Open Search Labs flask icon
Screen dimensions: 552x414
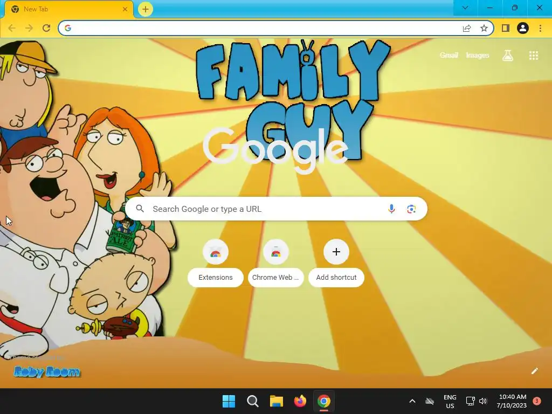(x=508, y=56)
